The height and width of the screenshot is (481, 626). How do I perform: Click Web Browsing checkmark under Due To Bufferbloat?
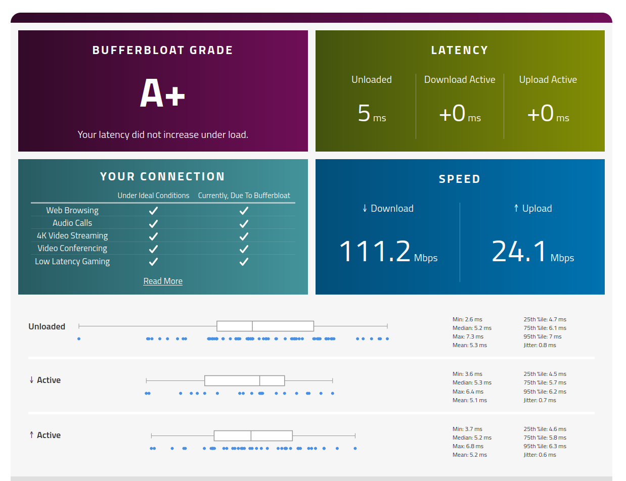[x=244, y=210]
